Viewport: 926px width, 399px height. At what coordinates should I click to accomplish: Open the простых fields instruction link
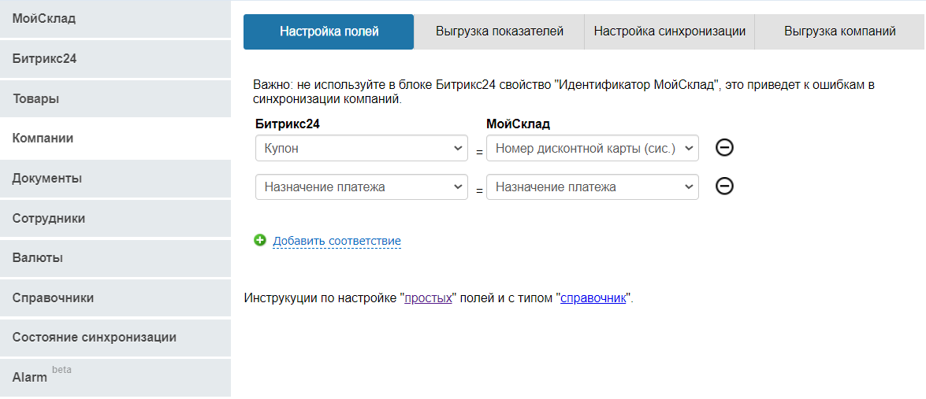[x=428, y=298]
